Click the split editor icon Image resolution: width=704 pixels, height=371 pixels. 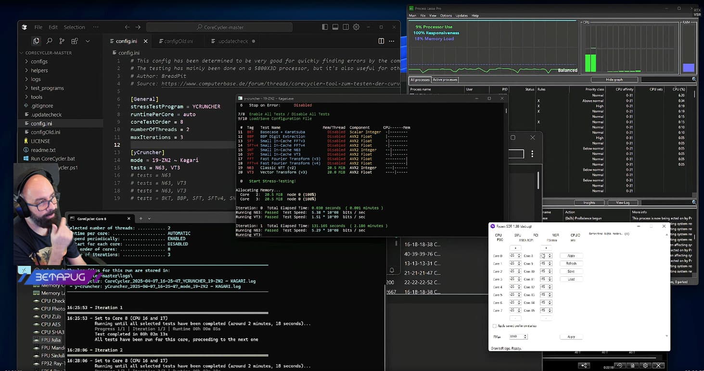click(x=381, y=41)
